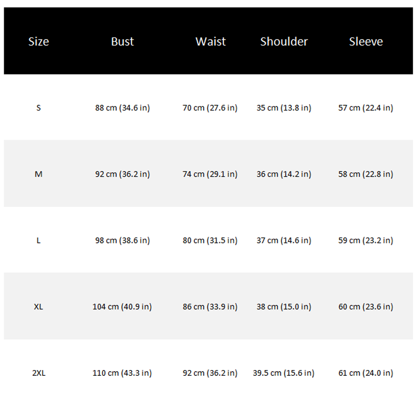Select the XL size row label

[39, 306]
